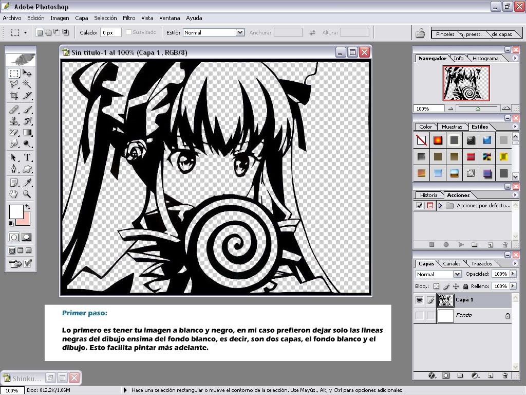Swap foreground and background colors
This screenshot has width=526, height=395.
click(x=28, y=207)
